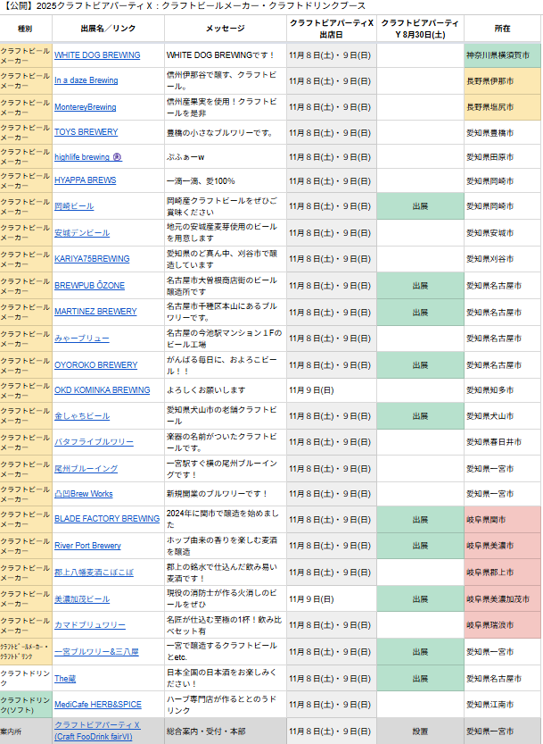Follow the OKD KOMINKA BREWING link
This screenshot has height=744, width=543.
click(x=103, y=390)
